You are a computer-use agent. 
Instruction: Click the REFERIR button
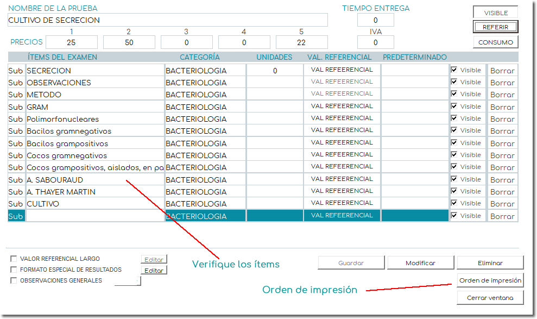coord(495,27)
